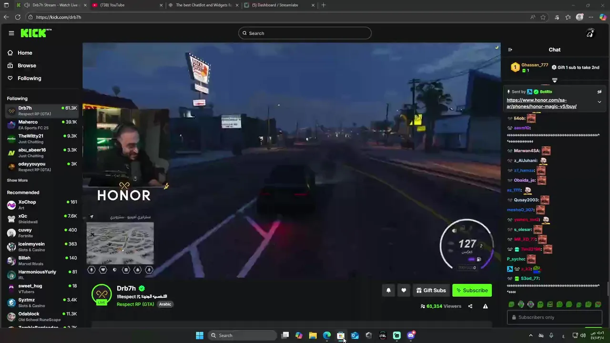Collapse the chat panel icon
The width and height of the screenshot is (610, 343).
(x=510, y=50)
